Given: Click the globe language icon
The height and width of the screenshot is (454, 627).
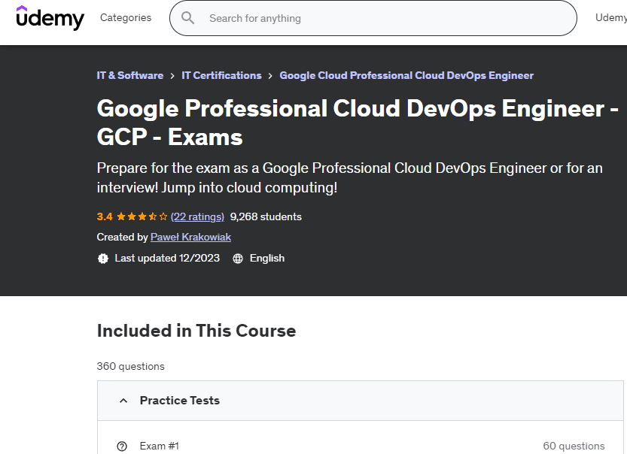Looking at the screenshot, I should pos(238,259).
